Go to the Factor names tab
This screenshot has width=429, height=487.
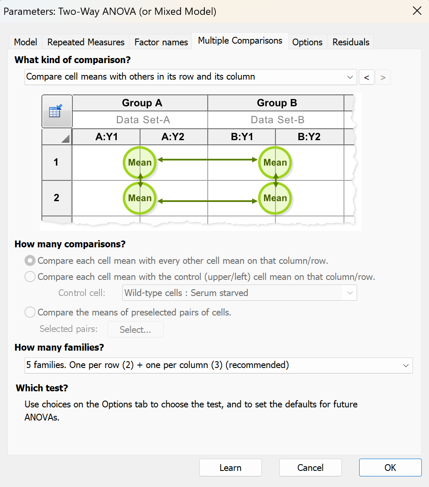161,42
